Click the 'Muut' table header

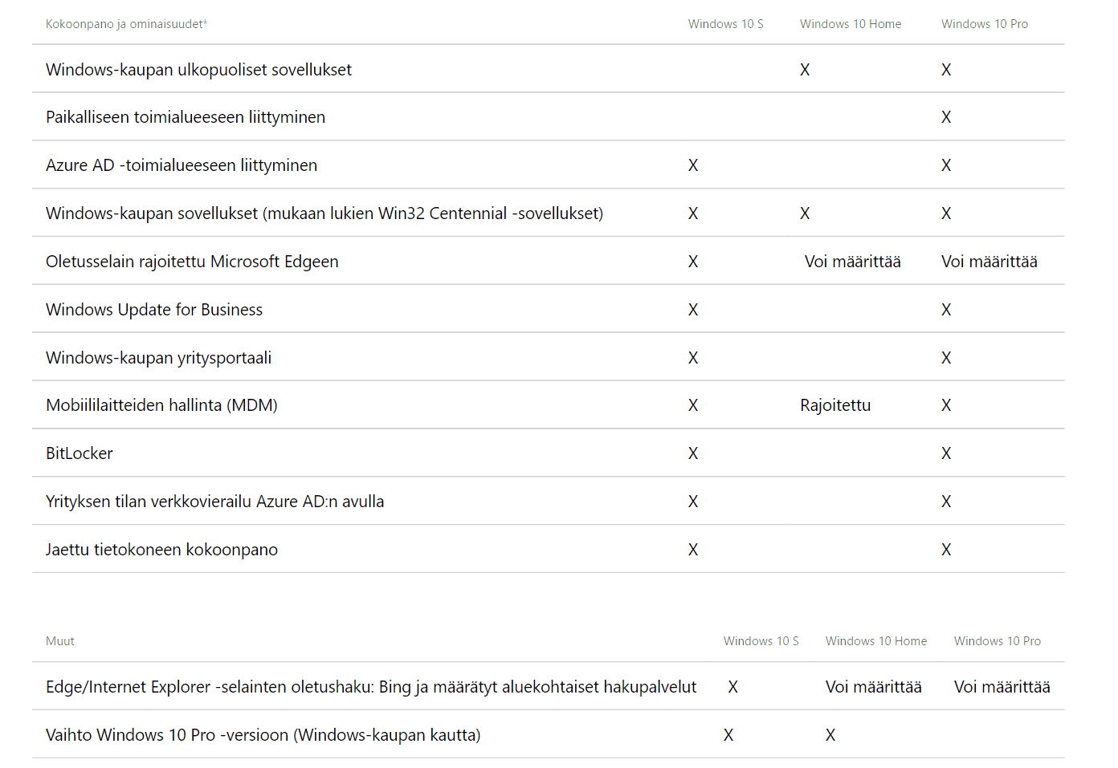click(60, 641)
